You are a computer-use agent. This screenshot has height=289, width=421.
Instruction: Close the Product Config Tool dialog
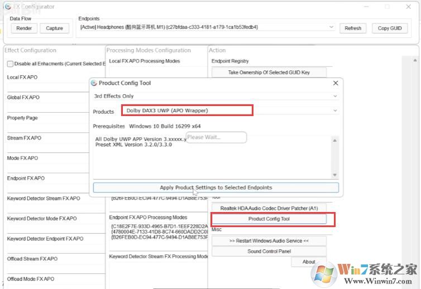336,83
